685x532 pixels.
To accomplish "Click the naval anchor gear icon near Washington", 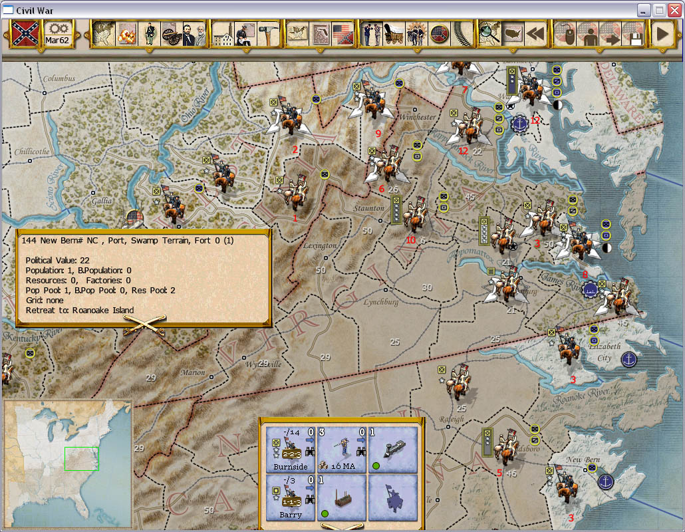I will [x=519, y=124].
